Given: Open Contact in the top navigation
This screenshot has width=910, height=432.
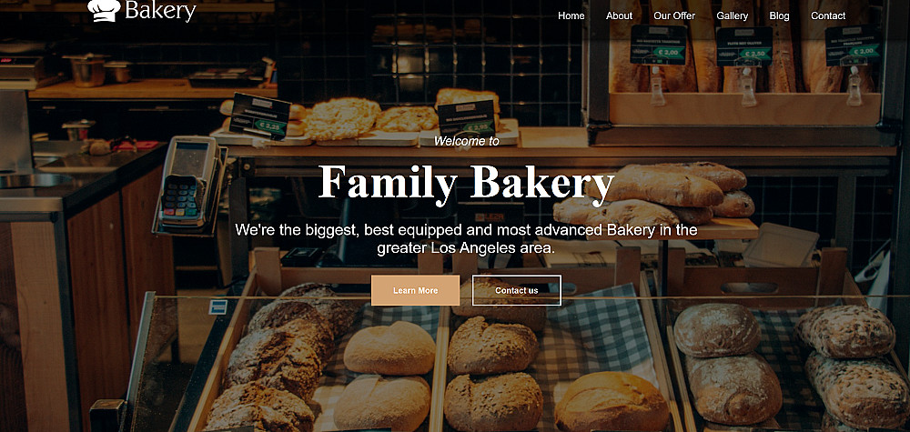Looking at the screenshot, I should [828, 15].
